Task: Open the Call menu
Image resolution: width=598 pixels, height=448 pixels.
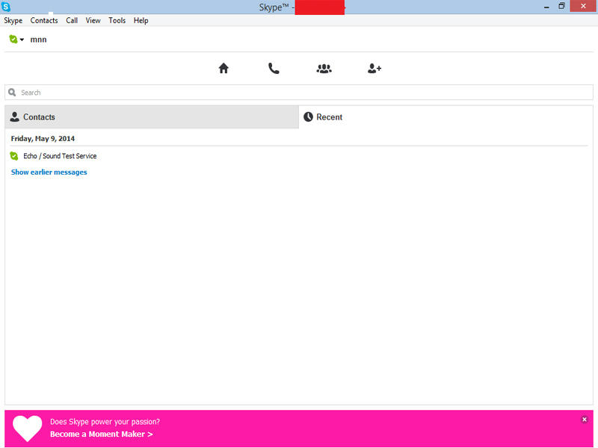Action: tap(72, 21)
